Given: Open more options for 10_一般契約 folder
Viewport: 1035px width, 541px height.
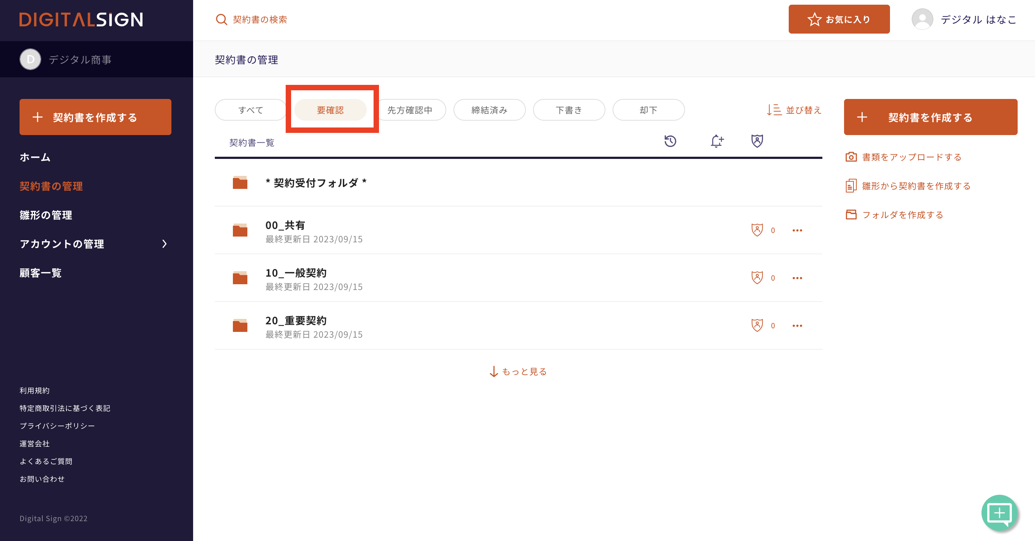Looking at the screenshot, I should coord(797,278).
